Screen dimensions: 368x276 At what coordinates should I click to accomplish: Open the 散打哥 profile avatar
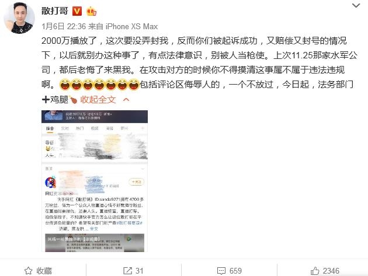19,18
